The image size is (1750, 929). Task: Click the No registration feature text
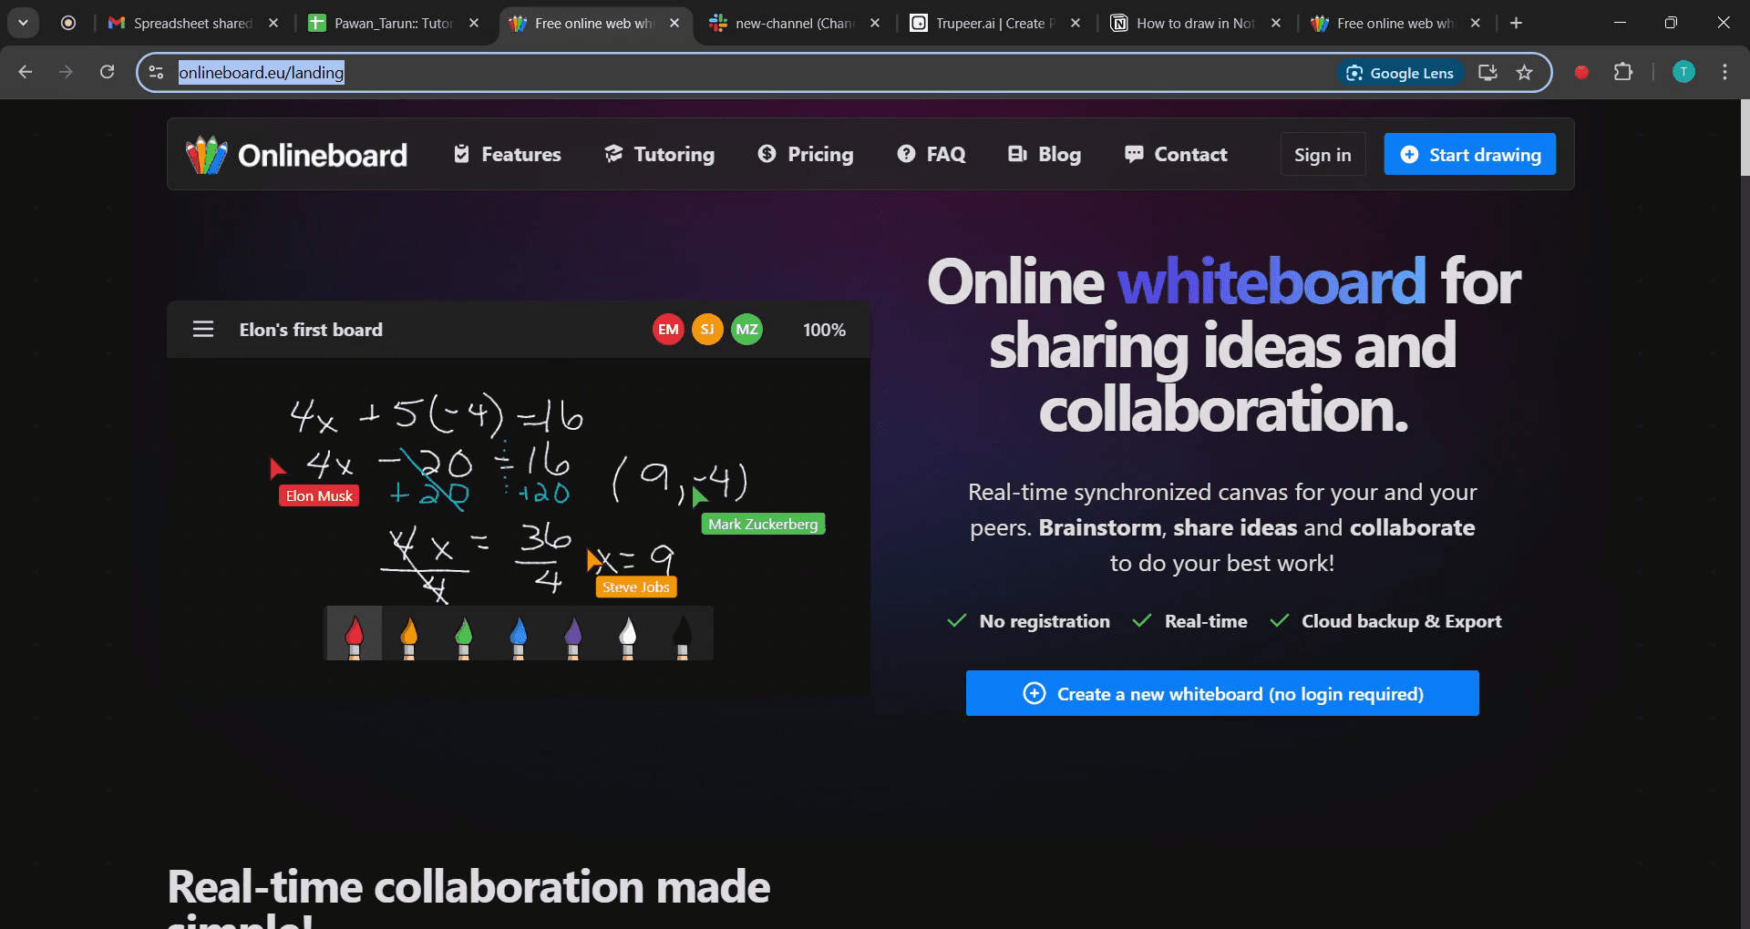point(1045,621)
